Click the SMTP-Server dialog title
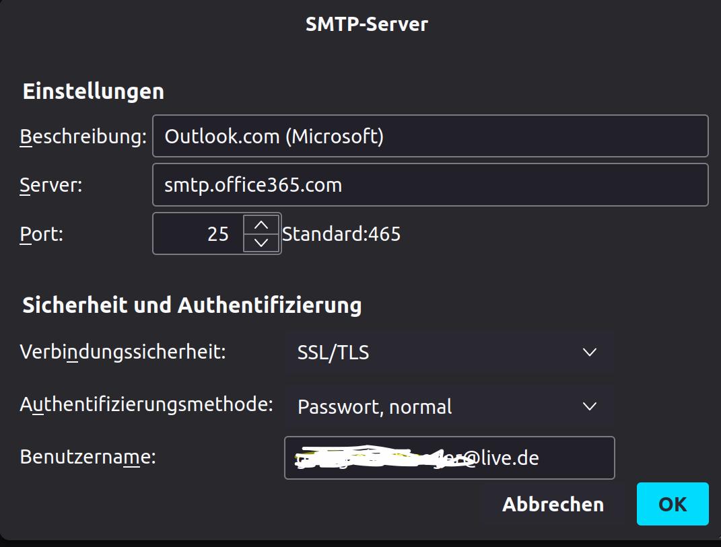 [x=367, y=24]
